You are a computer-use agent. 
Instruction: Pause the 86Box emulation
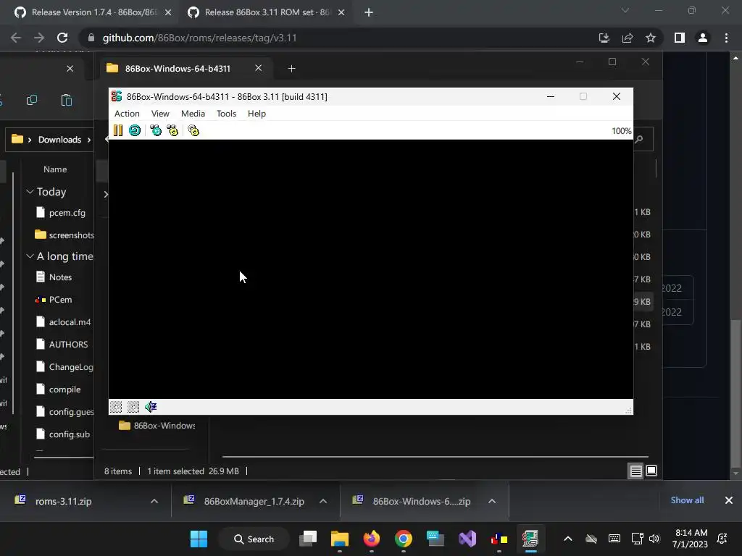pos(118,130)
